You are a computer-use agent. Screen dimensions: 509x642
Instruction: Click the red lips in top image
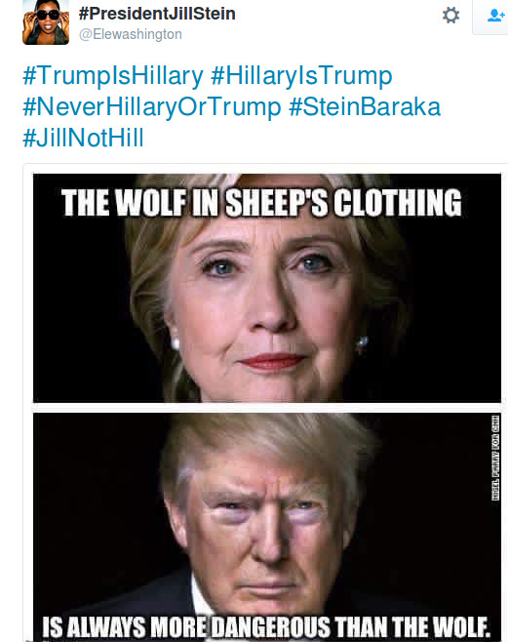(x=272, y=362)
